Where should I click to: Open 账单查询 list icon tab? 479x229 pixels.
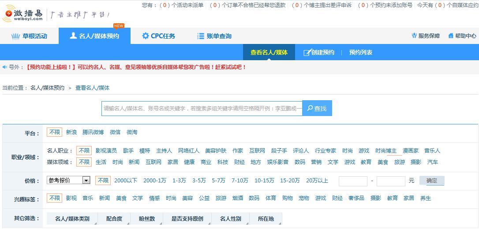[x=201, y=36]
